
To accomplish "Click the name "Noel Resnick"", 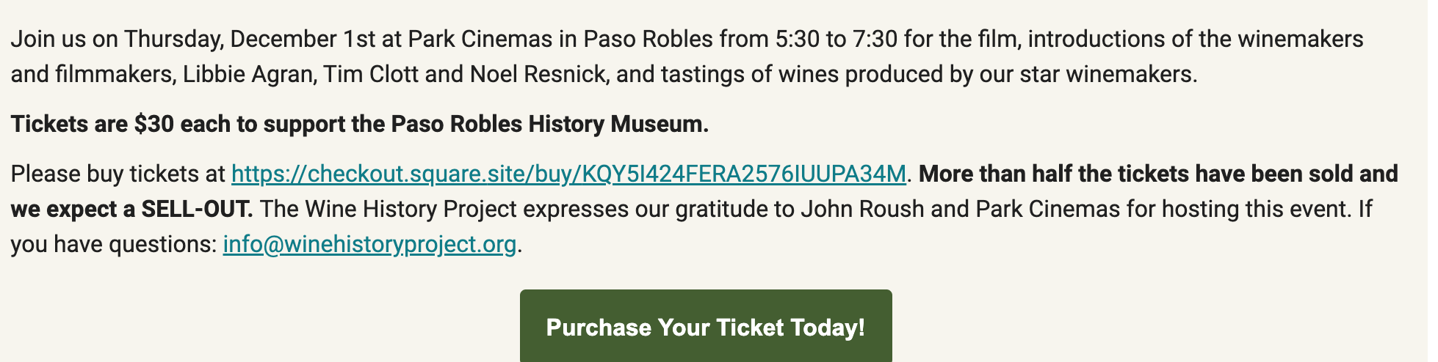I will pos(539,74).
